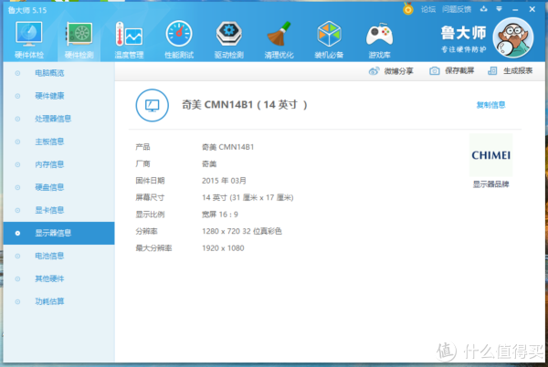Click the skin/theme icon in title bar

(484, 9)
